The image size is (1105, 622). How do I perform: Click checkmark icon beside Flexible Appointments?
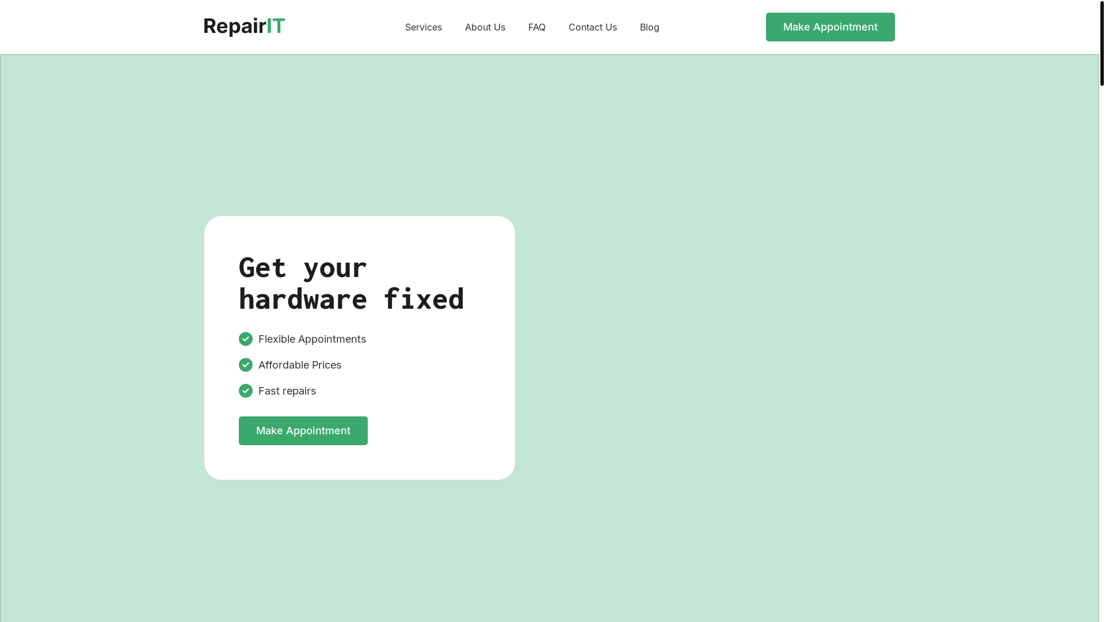[x=246, y=339]
